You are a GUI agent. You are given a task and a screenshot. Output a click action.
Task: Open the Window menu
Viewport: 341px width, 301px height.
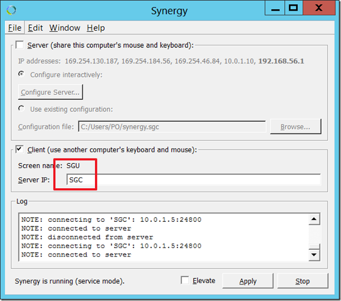(65, 28)
